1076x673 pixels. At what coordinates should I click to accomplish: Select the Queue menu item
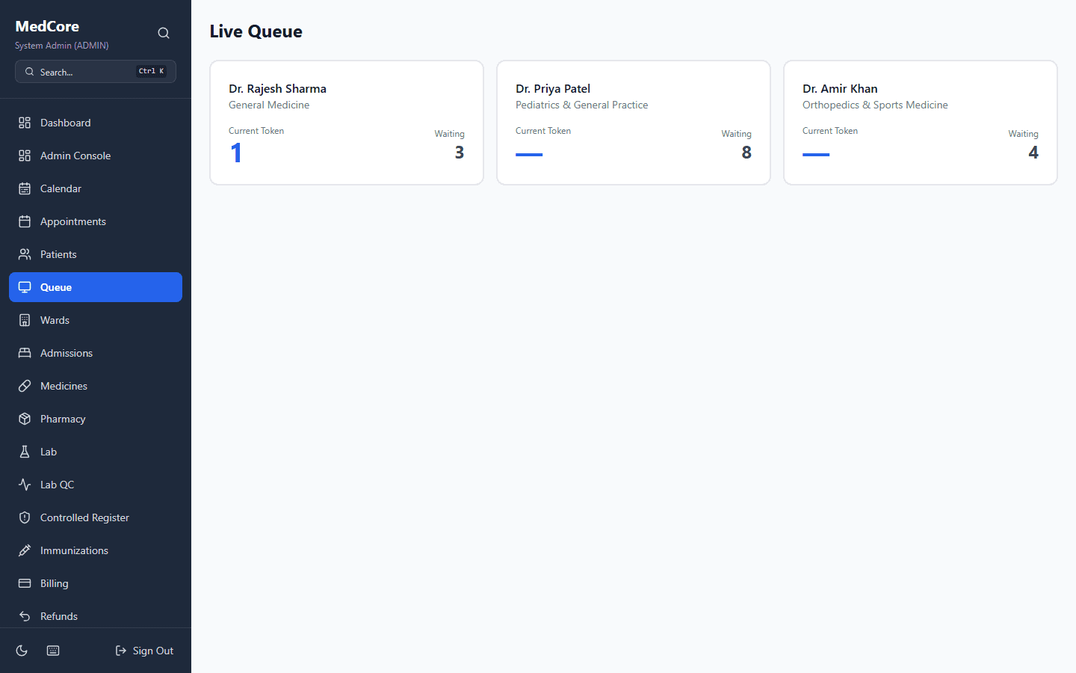pos(96,287)
